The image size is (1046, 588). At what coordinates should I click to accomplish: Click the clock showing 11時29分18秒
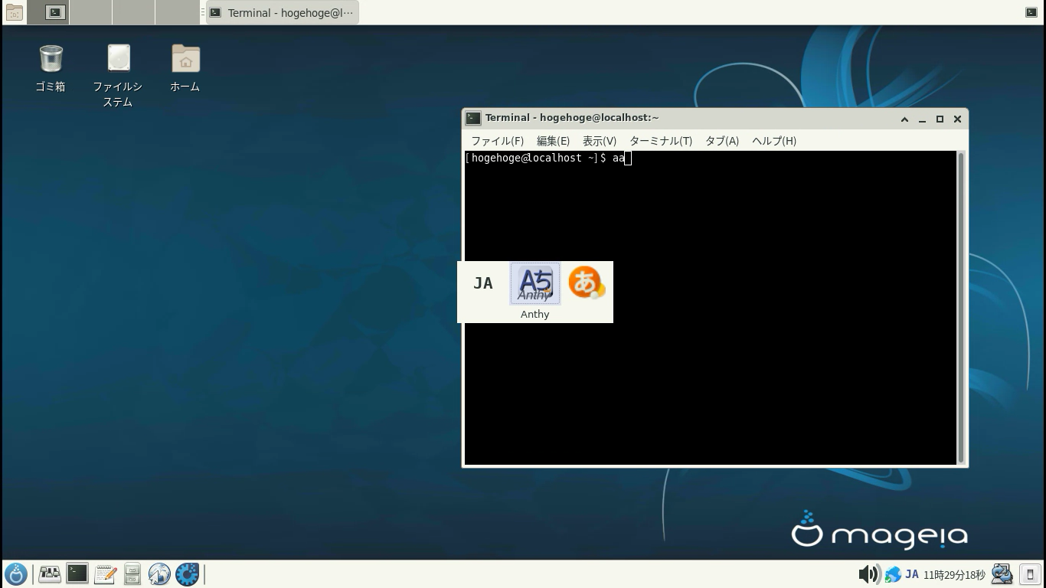954,575
